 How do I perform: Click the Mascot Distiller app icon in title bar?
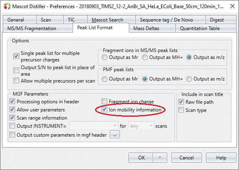[x=7, y=7]
